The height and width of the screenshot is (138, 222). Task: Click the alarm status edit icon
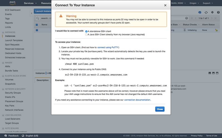216,30
